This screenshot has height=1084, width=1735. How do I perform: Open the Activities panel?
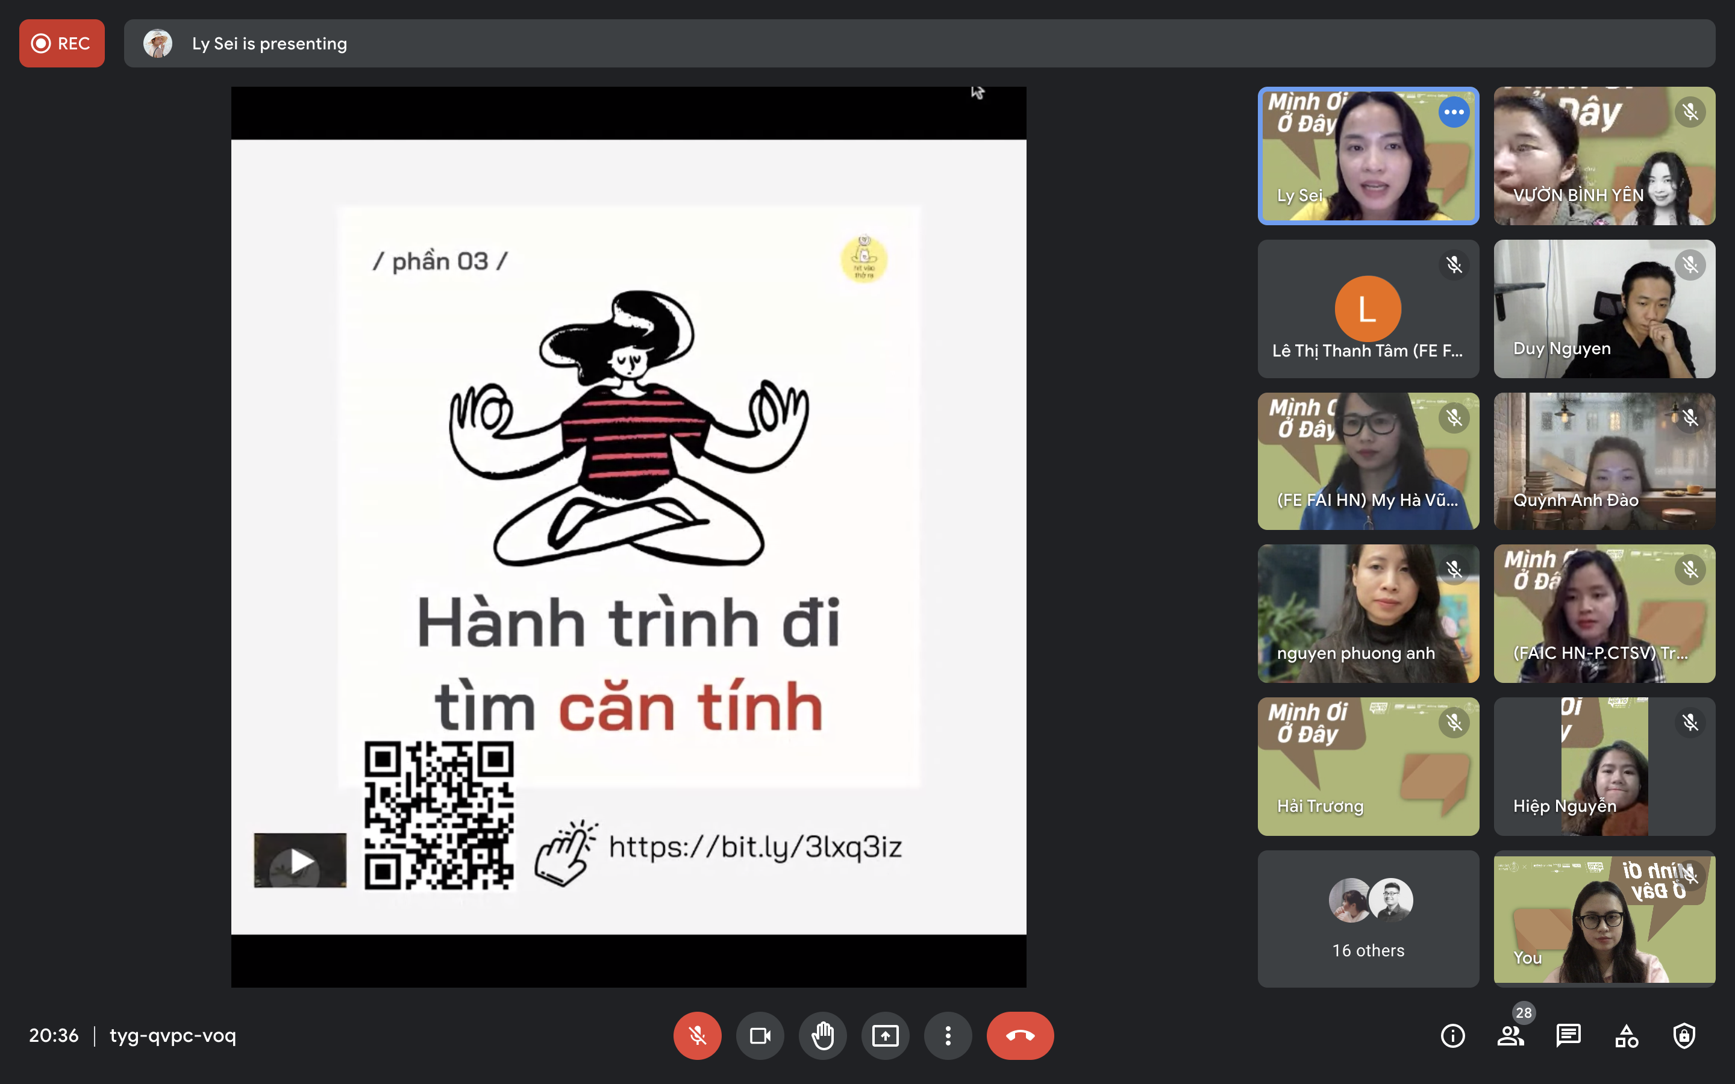1626,1035
